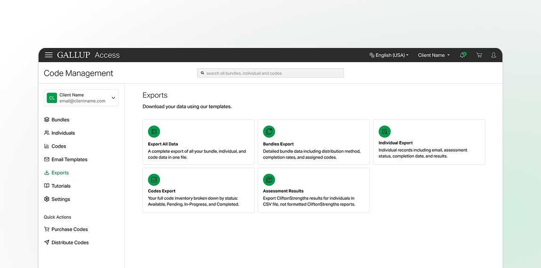This screenshot has width=541, height=268.
Task: Click the Individuals people icon
Action: [x=47, y=133]
